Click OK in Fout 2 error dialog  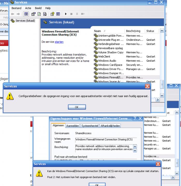click(97, 184)
